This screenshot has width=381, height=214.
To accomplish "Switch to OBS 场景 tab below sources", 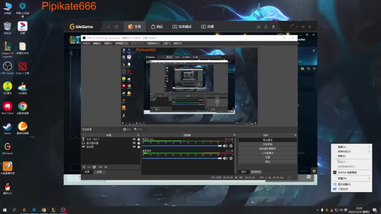I will point(99,172).
